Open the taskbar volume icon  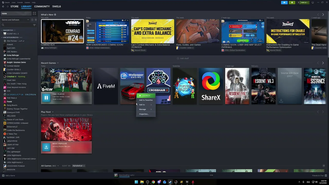(x=316, y=182)
